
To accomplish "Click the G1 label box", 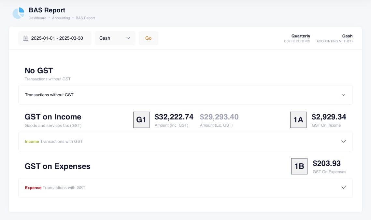I will [141, 120].
